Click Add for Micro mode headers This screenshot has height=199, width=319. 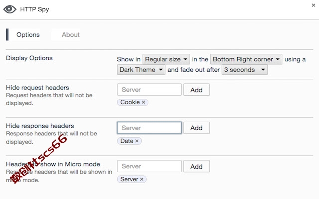tap(196, 166)
